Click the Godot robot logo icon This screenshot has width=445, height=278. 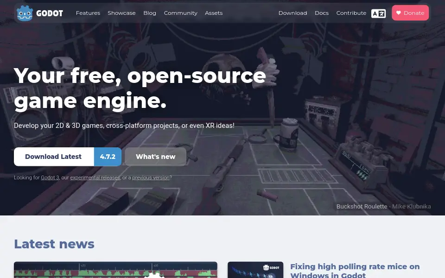pyautogui.click(x=25, y=13)
